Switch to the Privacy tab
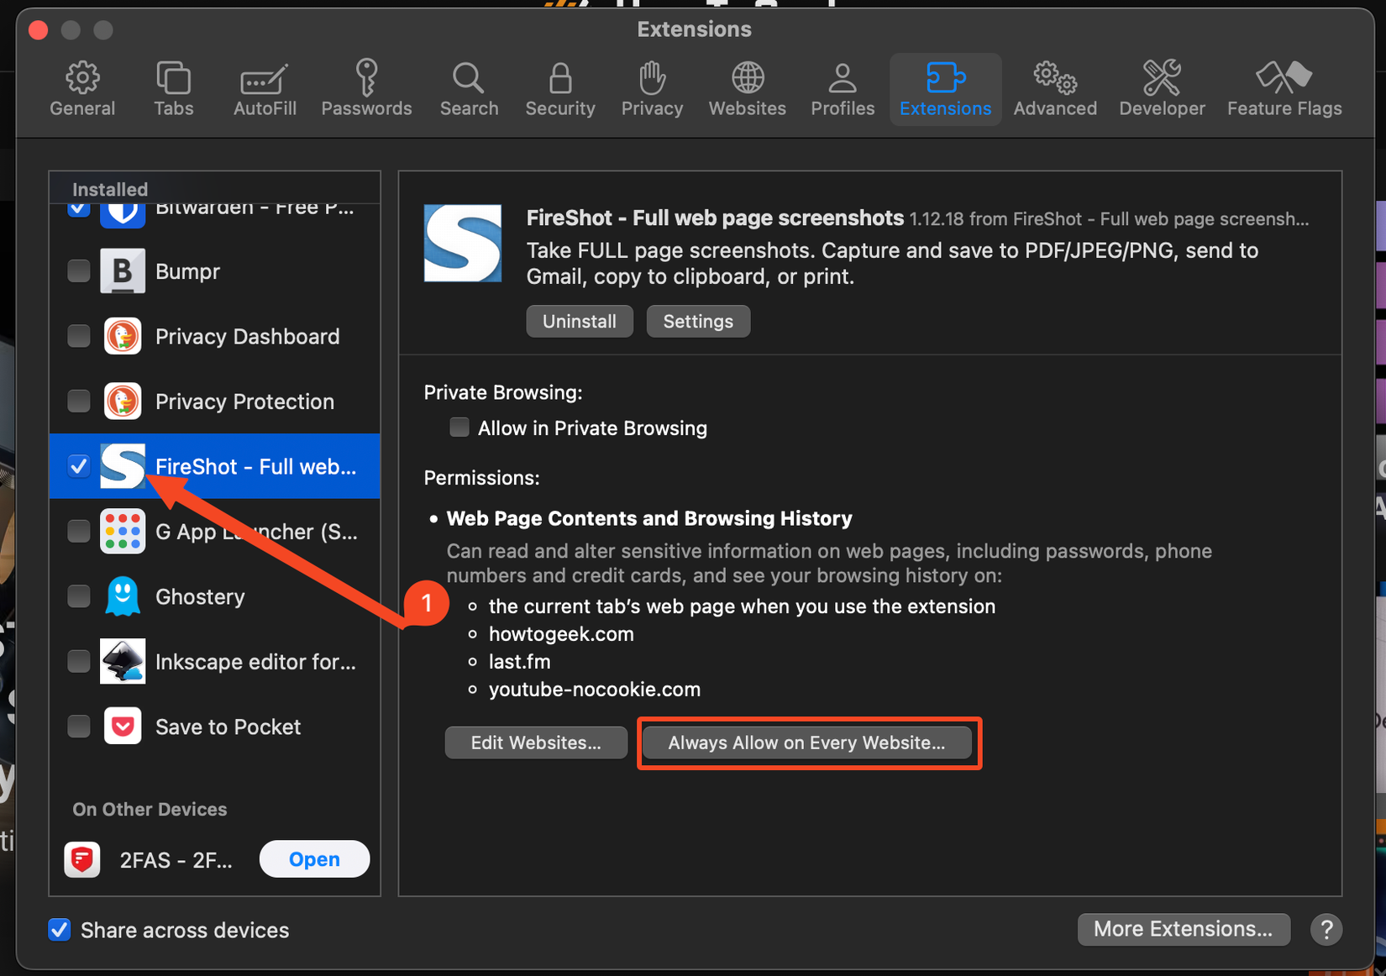Image resolution: width=1386 pixels, height=976 pixels. pyautogui.click(x=652, y=87)
